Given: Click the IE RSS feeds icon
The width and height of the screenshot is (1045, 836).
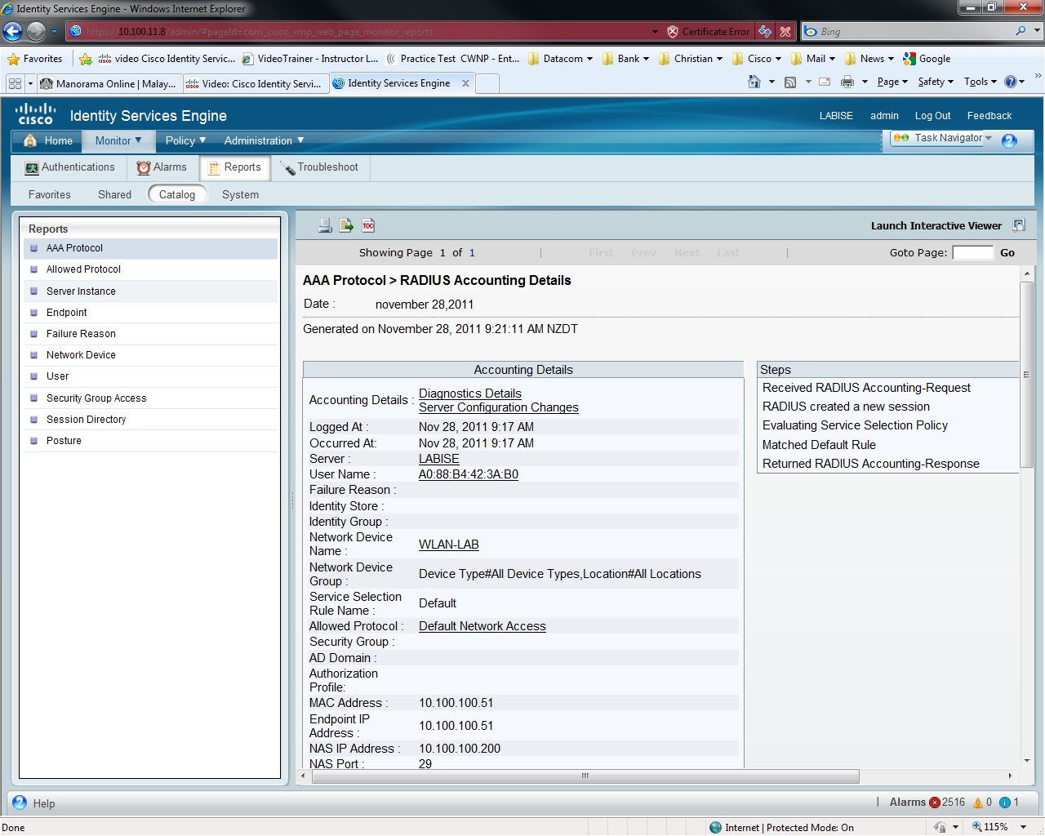Looking at the screenshot, I should [790, 82].
